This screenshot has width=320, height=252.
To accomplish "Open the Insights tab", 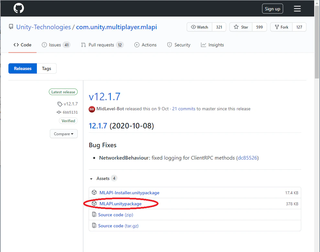I will (212, 45).
